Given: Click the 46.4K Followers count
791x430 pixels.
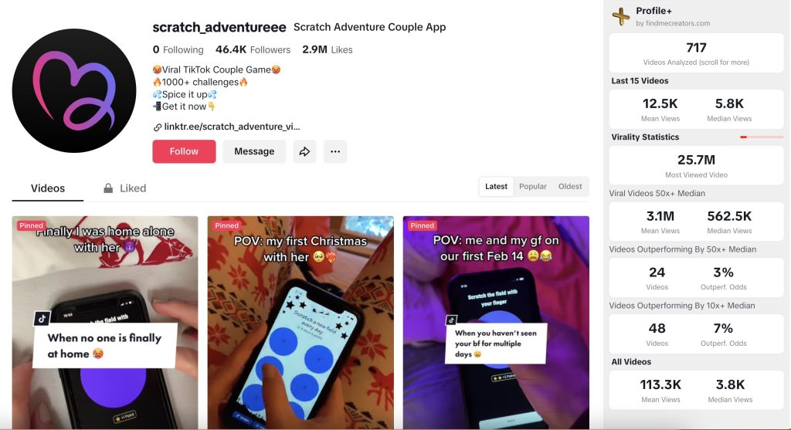Looking at the screenshot, I should click(x=253, y=49).
